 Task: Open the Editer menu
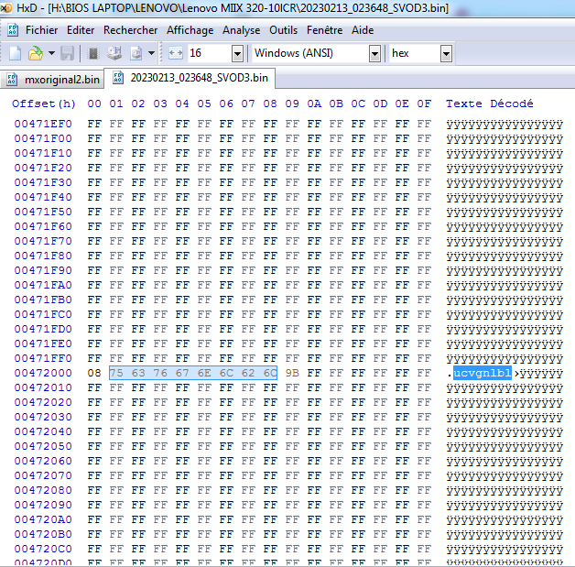pos(81,30)
